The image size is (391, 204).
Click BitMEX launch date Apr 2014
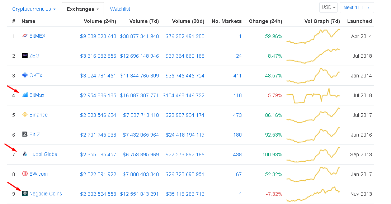click(361, 36)
